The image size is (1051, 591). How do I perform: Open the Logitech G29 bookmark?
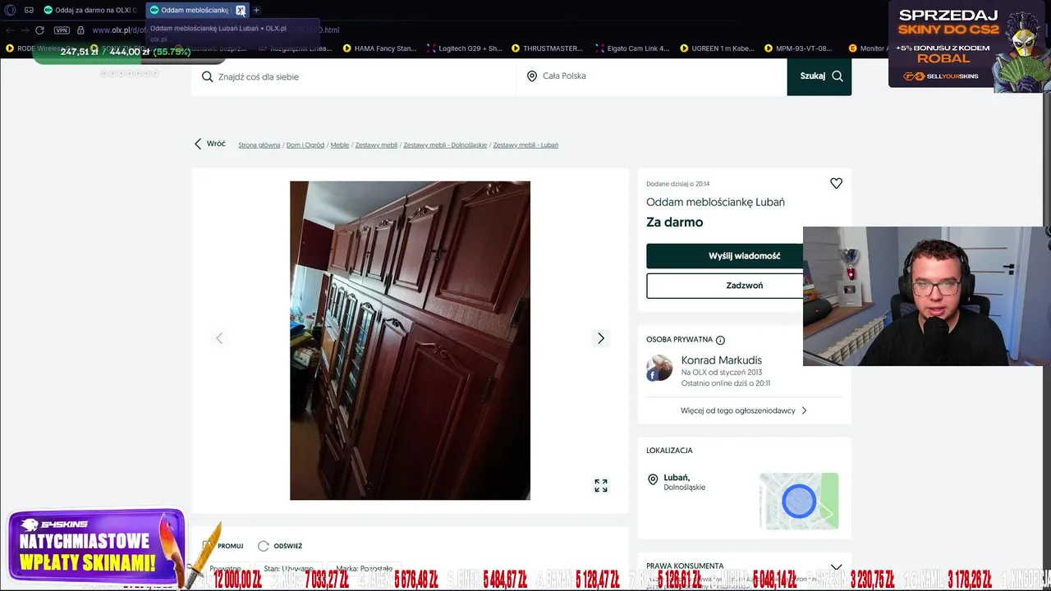[464, 48]
